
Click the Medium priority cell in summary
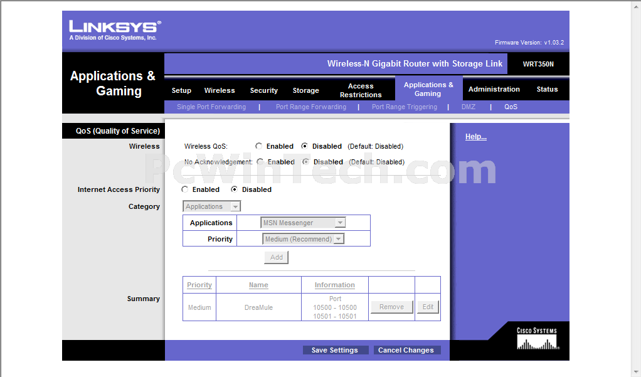pos(199,307)
